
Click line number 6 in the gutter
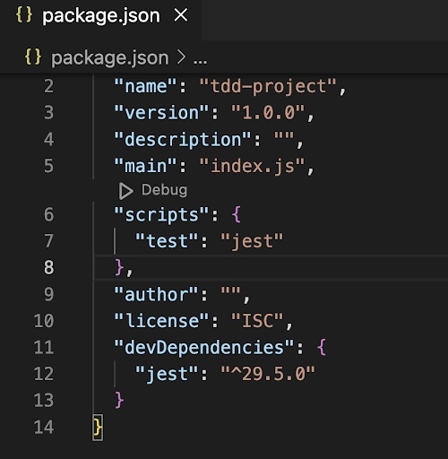tap(48, 214)
